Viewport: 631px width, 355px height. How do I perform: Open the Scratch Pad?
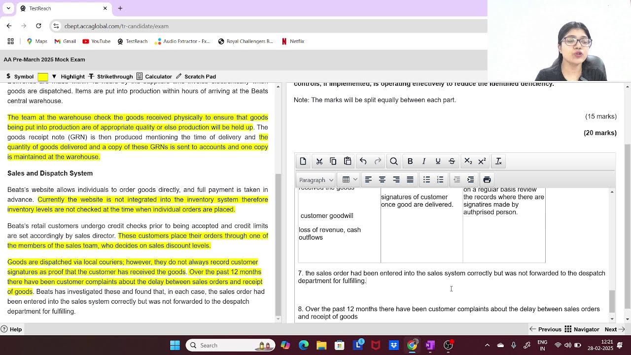196,76
